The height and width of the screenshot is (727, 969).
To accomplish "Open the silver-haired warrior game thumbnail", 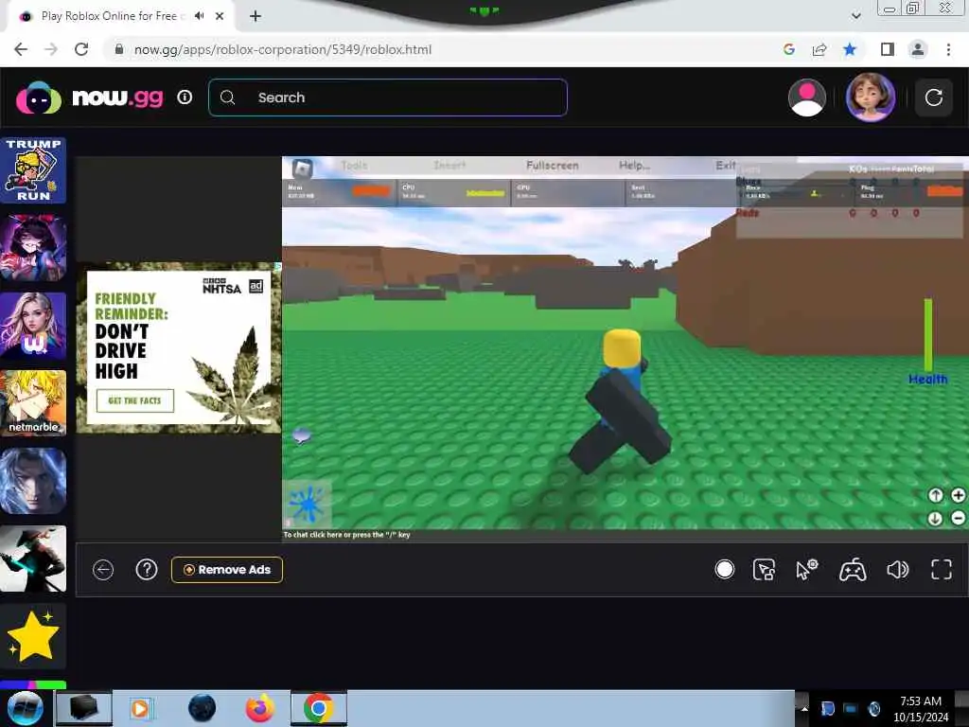I will [33, 481].
